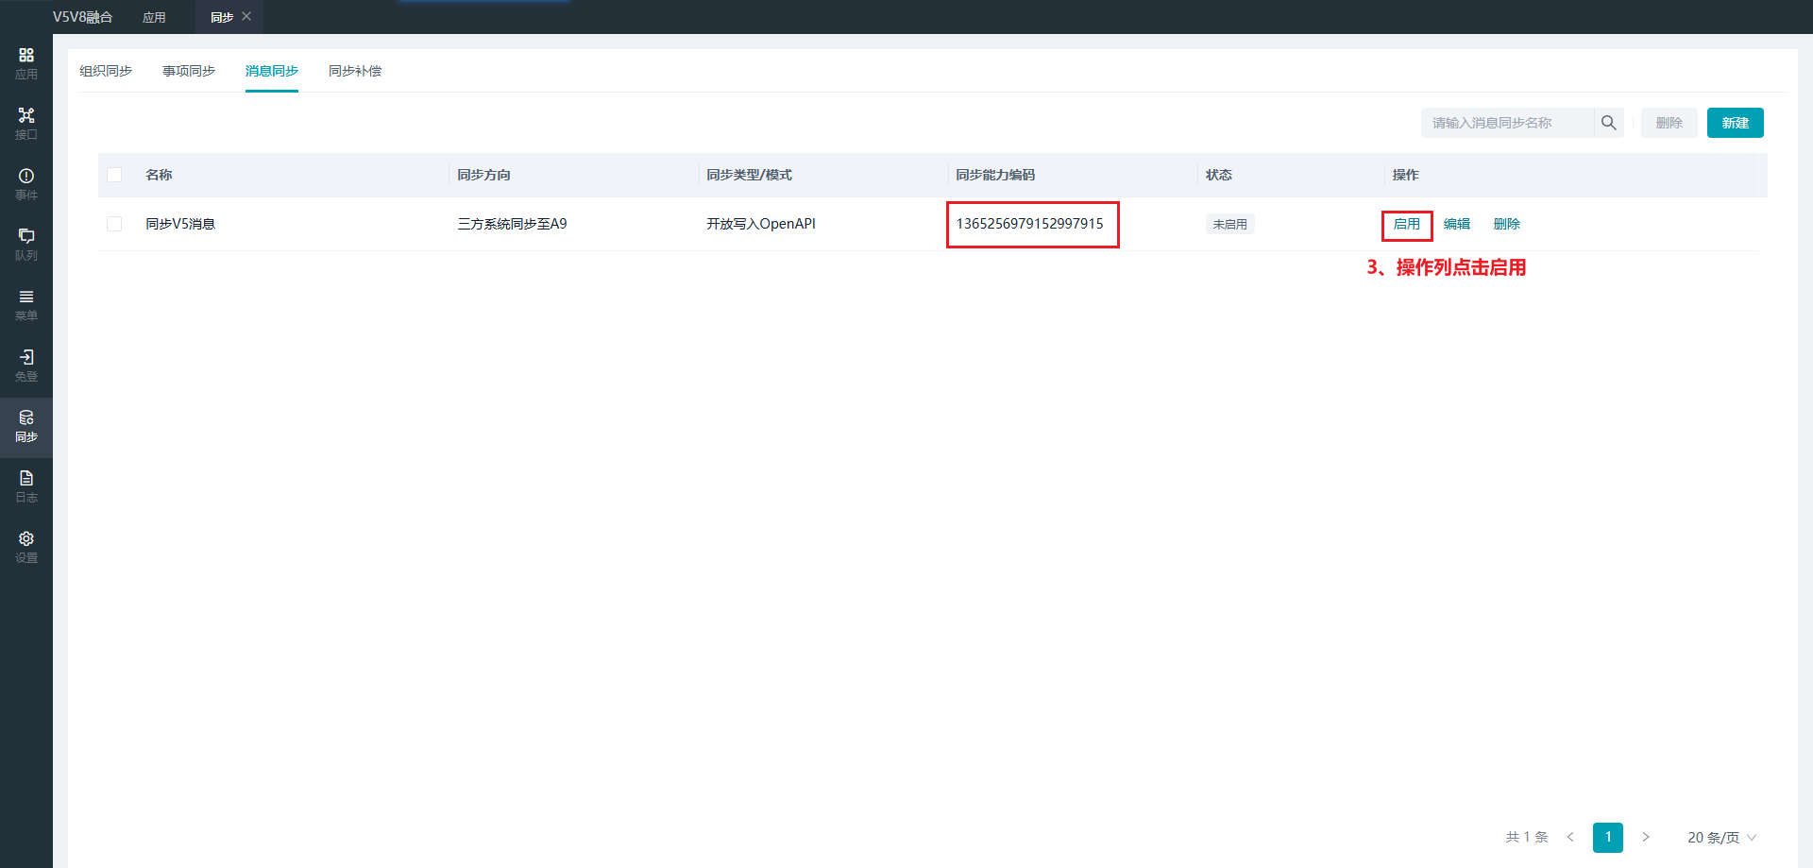Open the 免登 sidebar icon
The image size is (1813, 868).
click(x=26, y=366)
